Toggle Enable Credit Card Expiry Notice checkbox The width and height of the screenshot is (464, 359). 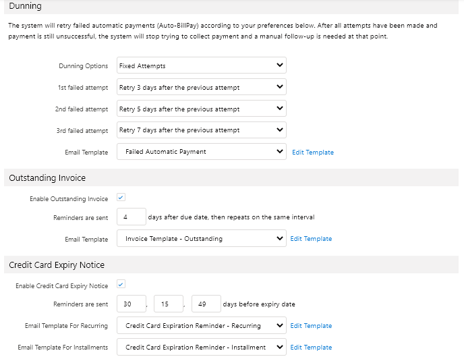(x=121, y=285)
